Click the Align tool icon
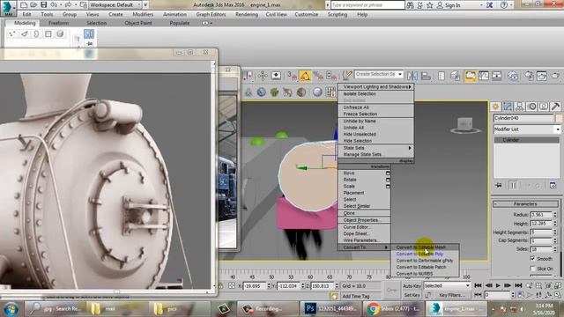 (x=426, y=76)
